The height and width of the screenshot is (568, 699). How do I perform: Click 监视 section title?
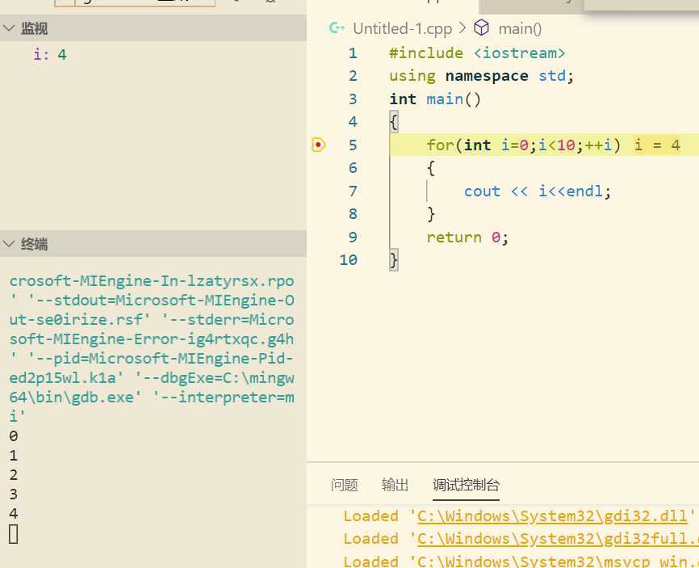click(x=34, y=28)
